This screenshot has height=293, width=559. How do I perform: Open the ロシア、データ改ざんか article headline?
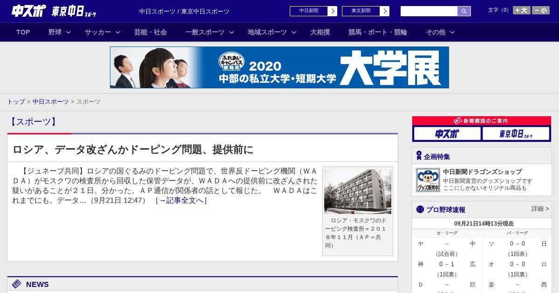click(x=133, y=149)
